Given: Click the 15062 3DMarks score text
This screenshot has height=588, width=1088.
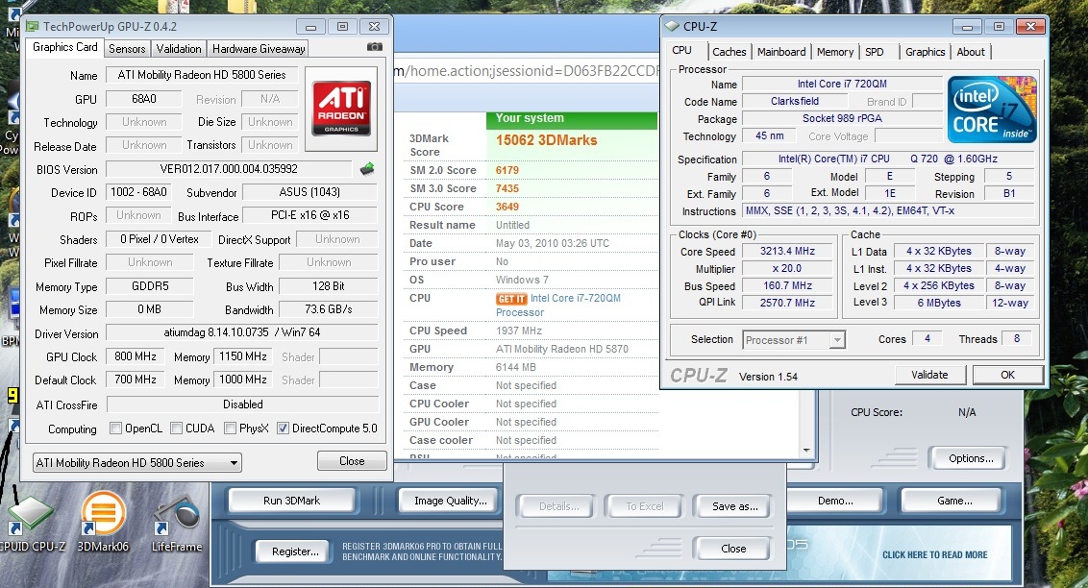Looking at the screenshot, I should pyautogui.click(x=546, y=140).
